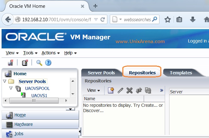Switch to the Server Pools tab
Screen dimensions: 209x138
click(x=101, y=73)
